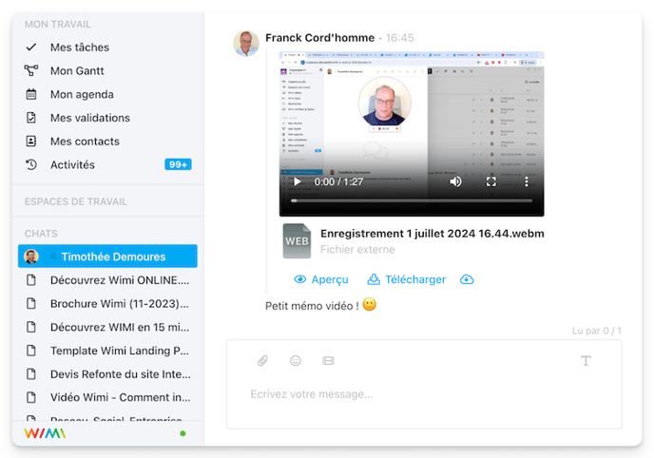Click the validation document icon
654x458 pixels.
31,118
